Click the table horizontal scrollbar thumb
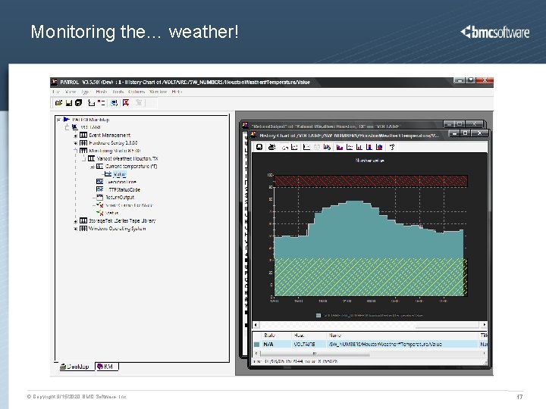546x409 pixels. pos(315,354)
